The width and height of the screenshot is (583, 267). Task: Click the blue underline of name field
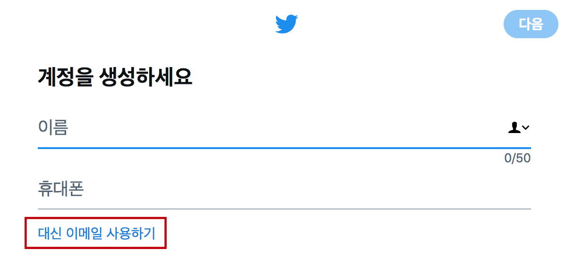click(284, 148)
